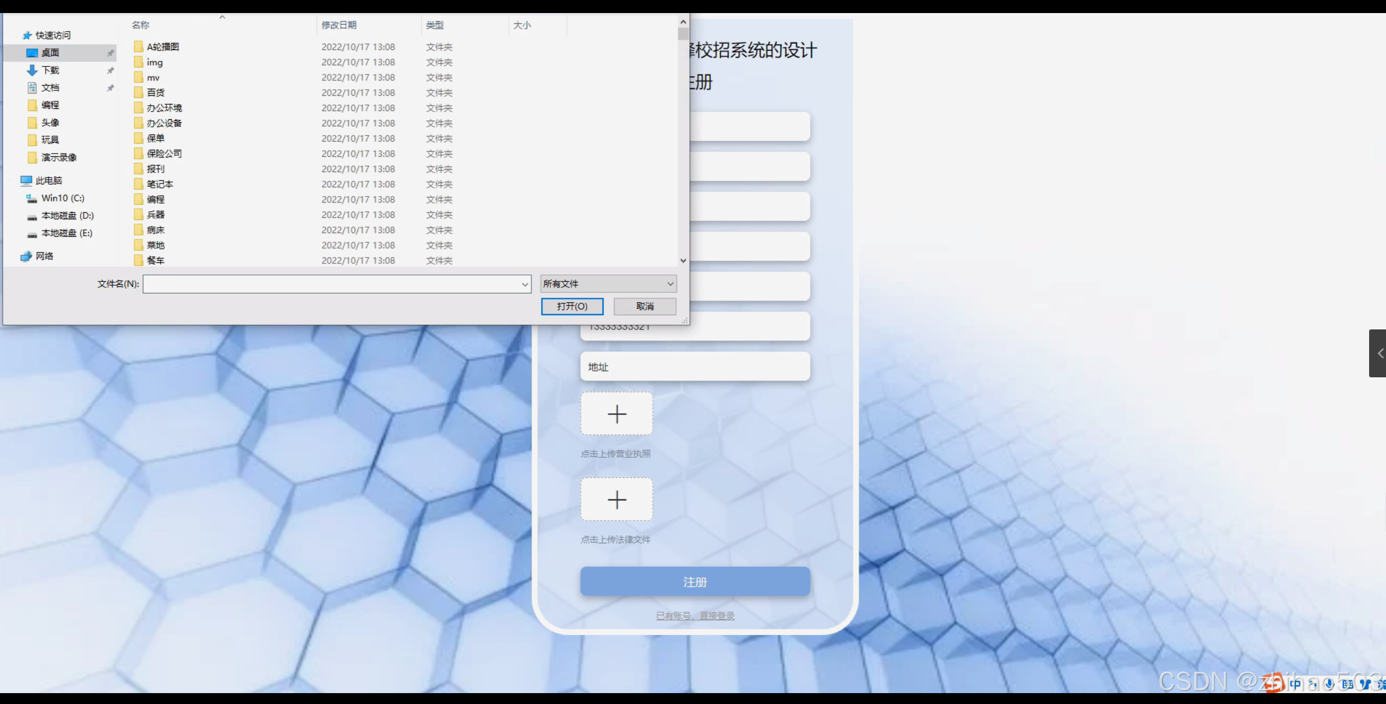Click scrollbar down arrow in file list
Screen dimensions: 1386x704
tap(683, 261)
